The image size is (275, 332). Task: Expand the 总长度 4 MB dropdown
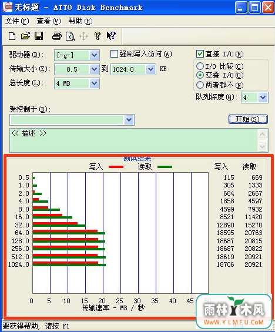pyautogui.click(x=94, y=83)
